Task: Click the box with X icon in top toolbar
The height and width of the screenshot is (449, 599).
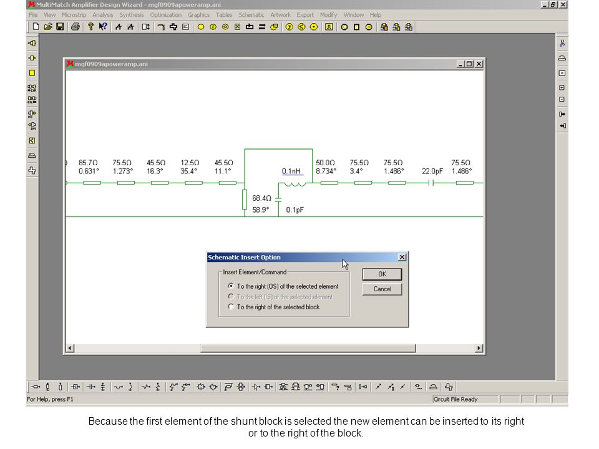Action: [237, 27]
